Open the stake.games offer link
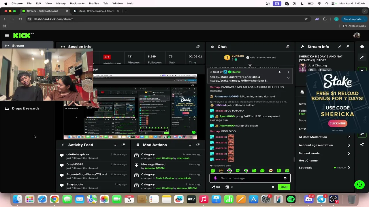 pos(237,81)
